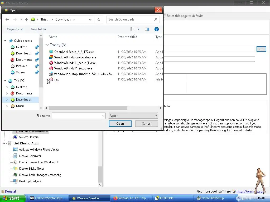This screenshot has height=202, width=270.
Task: Click Quick access Desktop icon
Action: coord(13,47)
